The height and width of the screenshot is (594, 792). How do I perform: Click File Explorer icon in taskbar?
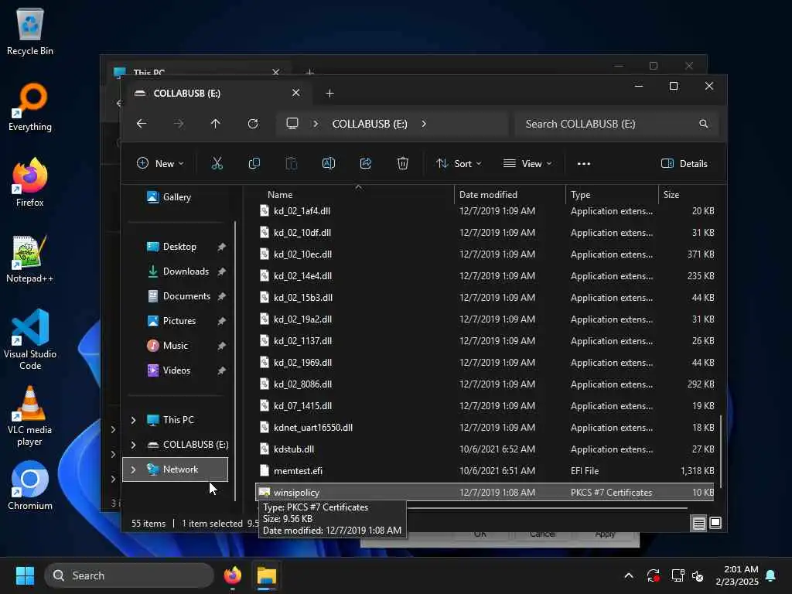[x=267, y=575]
